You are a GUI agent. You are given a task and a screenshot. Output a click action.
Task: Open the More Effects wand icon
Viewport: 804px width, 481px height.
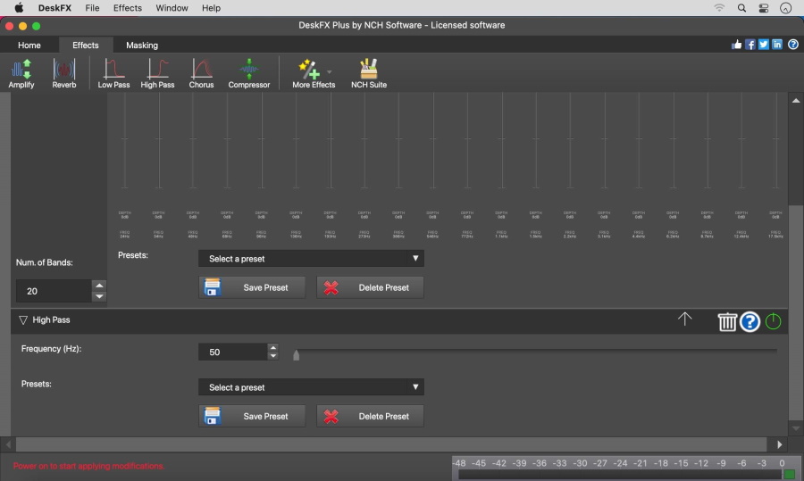(x=309, y=69)
